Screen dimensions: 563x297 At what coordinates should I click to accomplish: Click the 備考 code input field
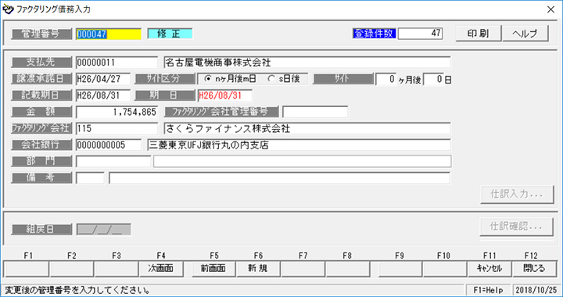[90, 178]
